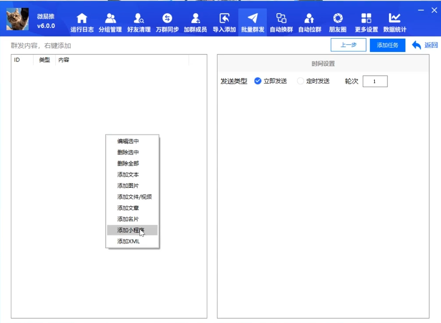Open the 朋友圈 moments tool
441x323 pixels.
pyautogui.click(x=337, y=21)
